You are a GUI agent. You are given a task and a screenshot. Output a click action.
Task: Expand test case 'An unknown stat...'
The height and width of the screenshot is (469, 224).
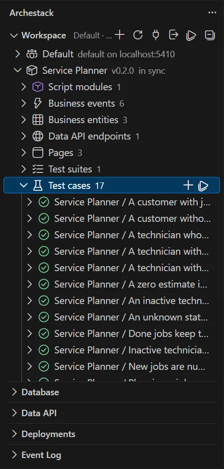[x=29, y=317]
